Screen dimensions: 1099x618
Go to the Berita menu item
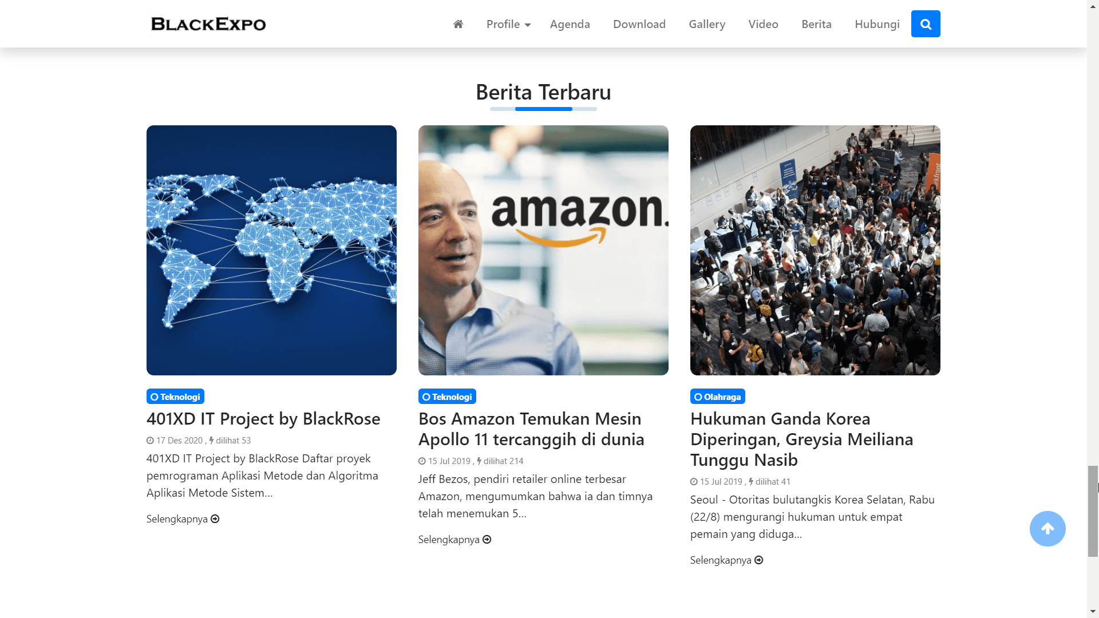click(816, 24)
